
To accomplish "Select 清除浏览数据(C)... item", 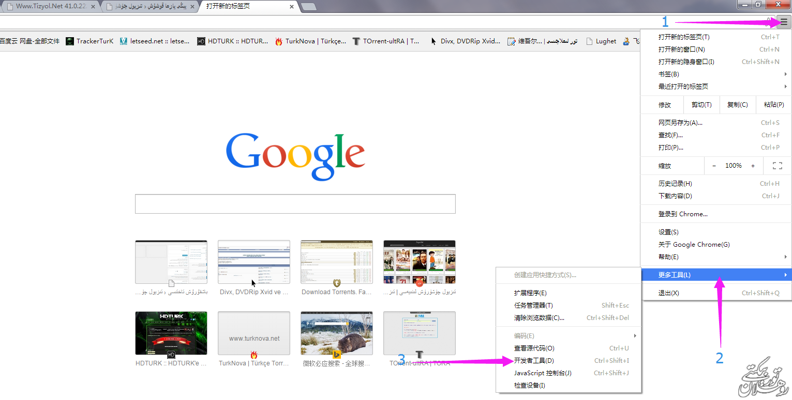I will (569, 318).
